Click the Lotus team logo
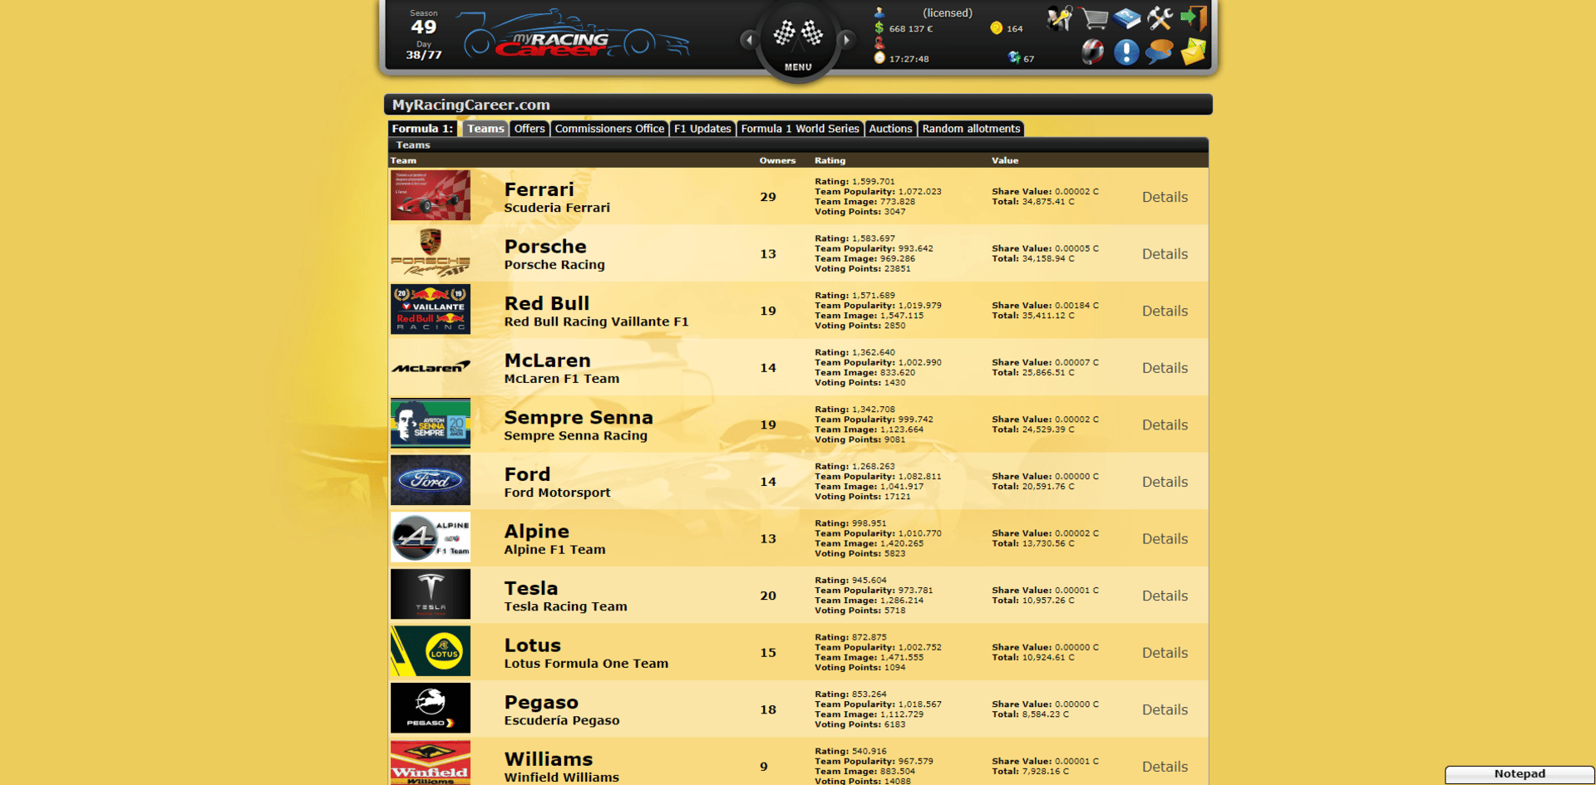1596x785 pixels. (431, 651)
